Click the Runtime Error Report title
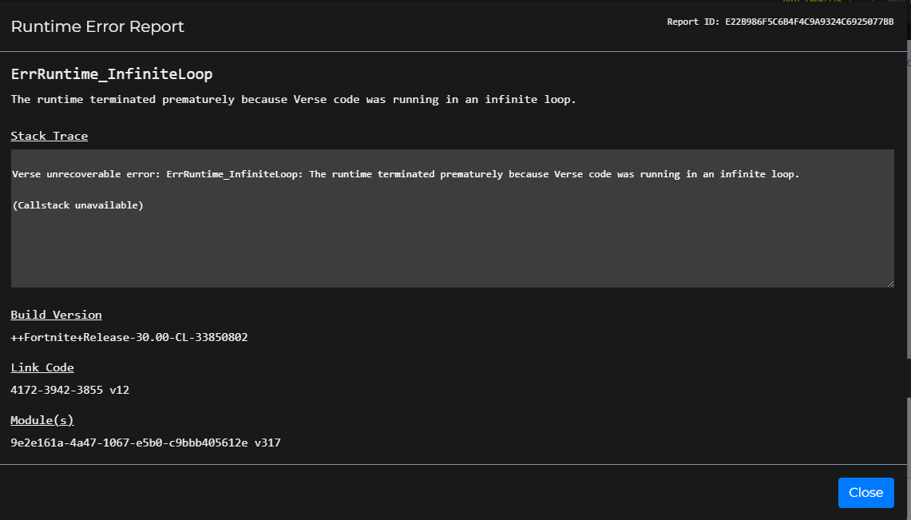 coord(97,26)
